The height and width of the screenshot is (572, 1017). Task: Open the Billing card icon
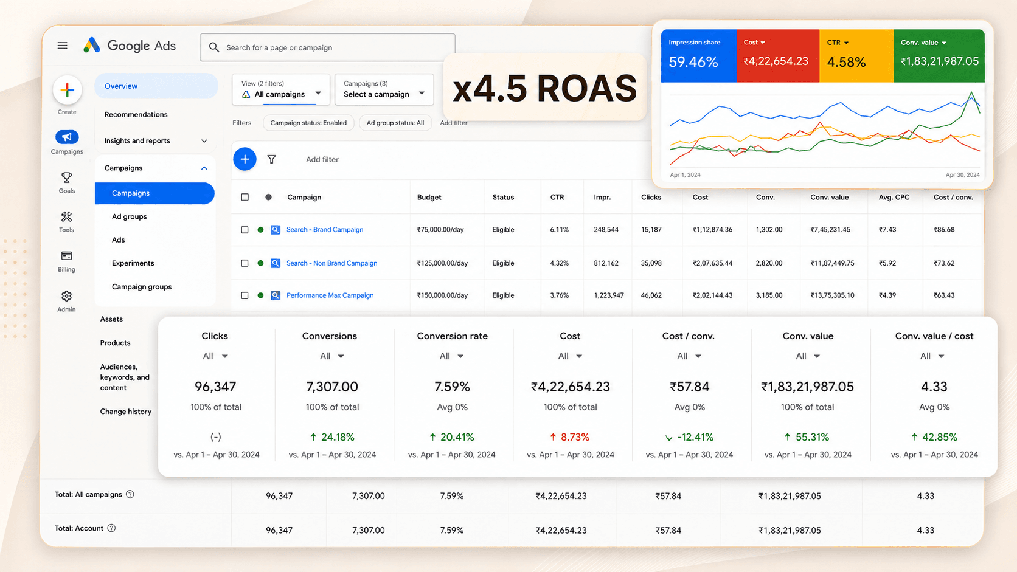66,256
